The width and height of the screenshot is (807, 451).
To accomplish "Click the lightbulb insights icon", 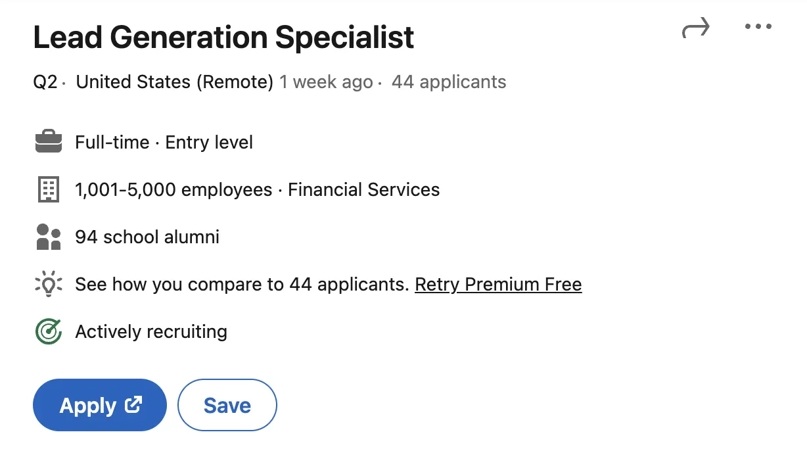I will (x=48, y=284).
